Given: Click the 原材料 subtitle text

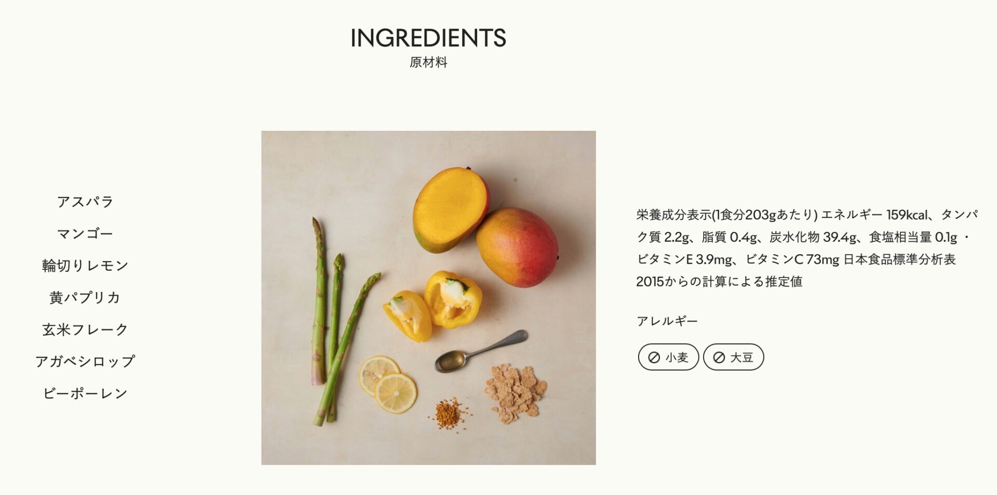Looking at the screenshot, I should click(428, 63).
